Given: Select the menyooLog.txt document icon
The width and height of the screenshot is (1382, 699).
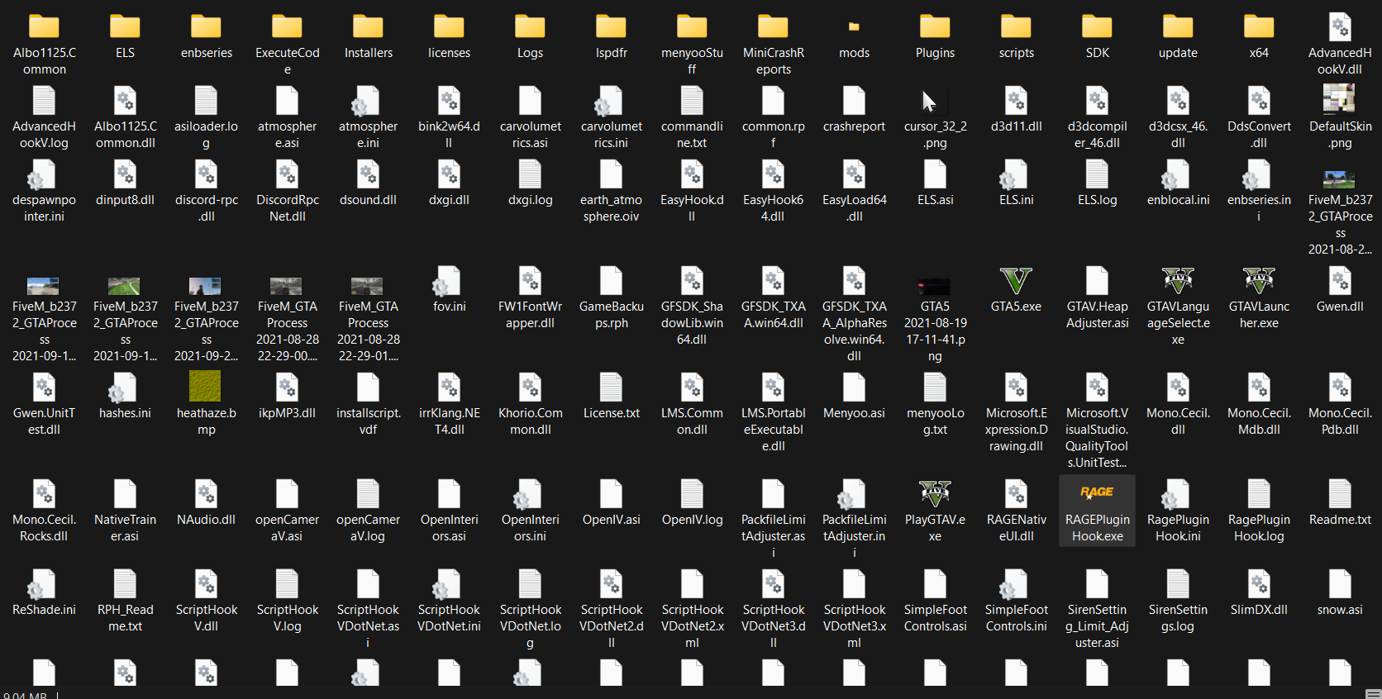Looking at the screenshot, I should tap(936, 388).
